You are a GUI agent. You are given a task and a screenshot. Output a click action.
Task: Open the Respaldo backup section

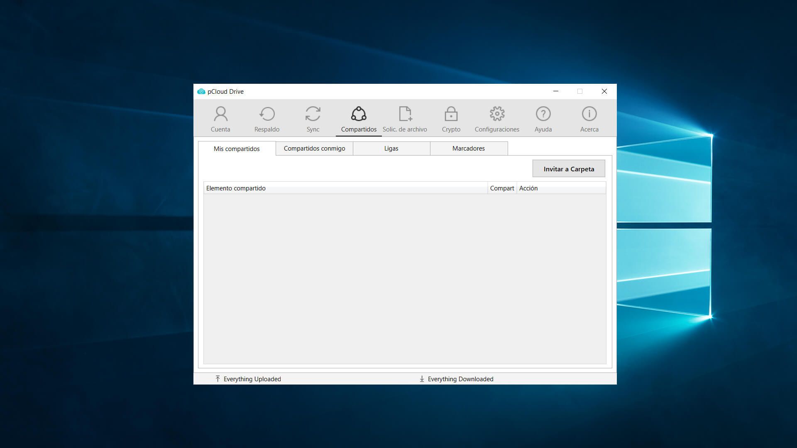pyautogui.click(x=267, y=119)
